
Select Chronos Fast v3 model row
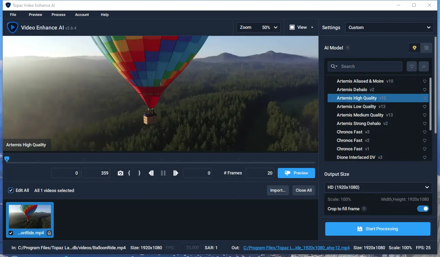point(378,132)
